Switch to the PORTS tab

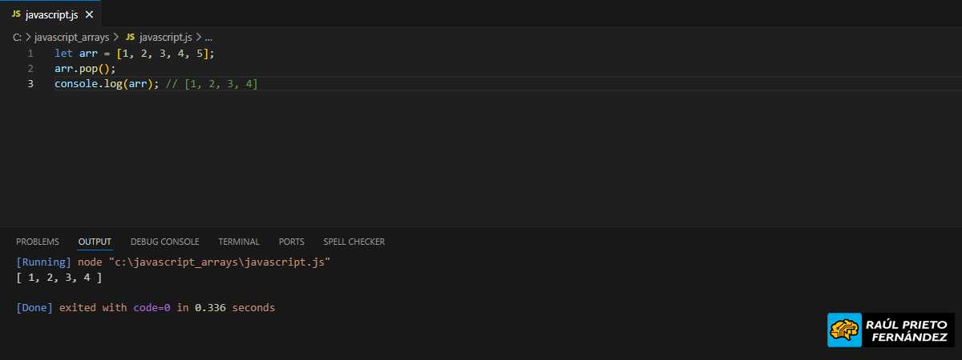(292, 242)
